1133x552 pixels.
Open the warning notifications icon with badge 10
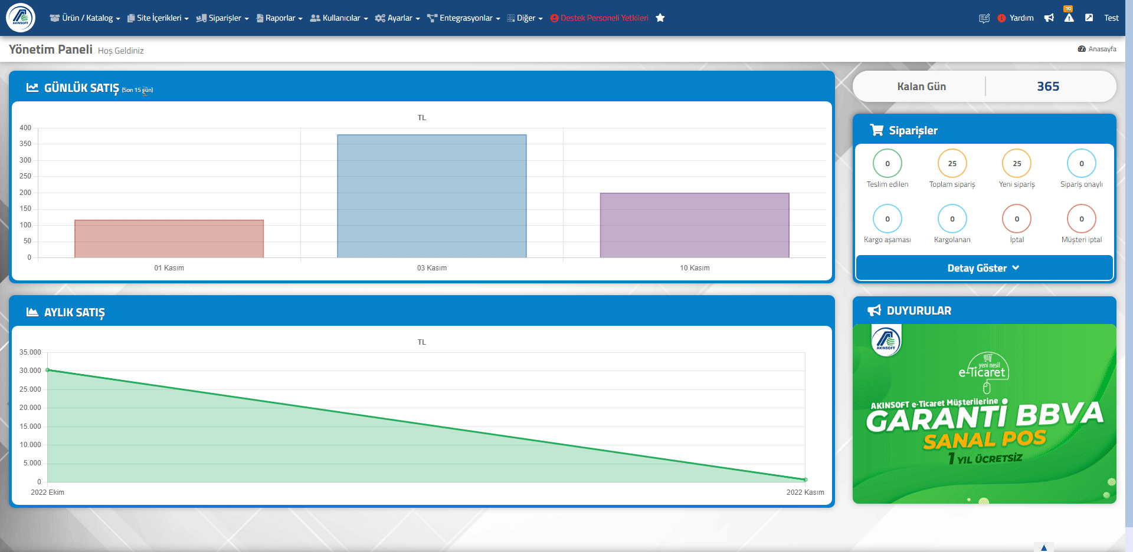[x=1069, y=16]
